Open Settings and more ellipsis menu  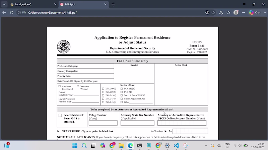(244, 13)
